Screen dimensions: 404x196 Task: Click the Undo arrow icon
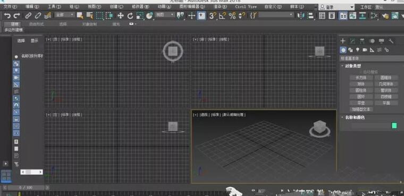click(7, 16)
